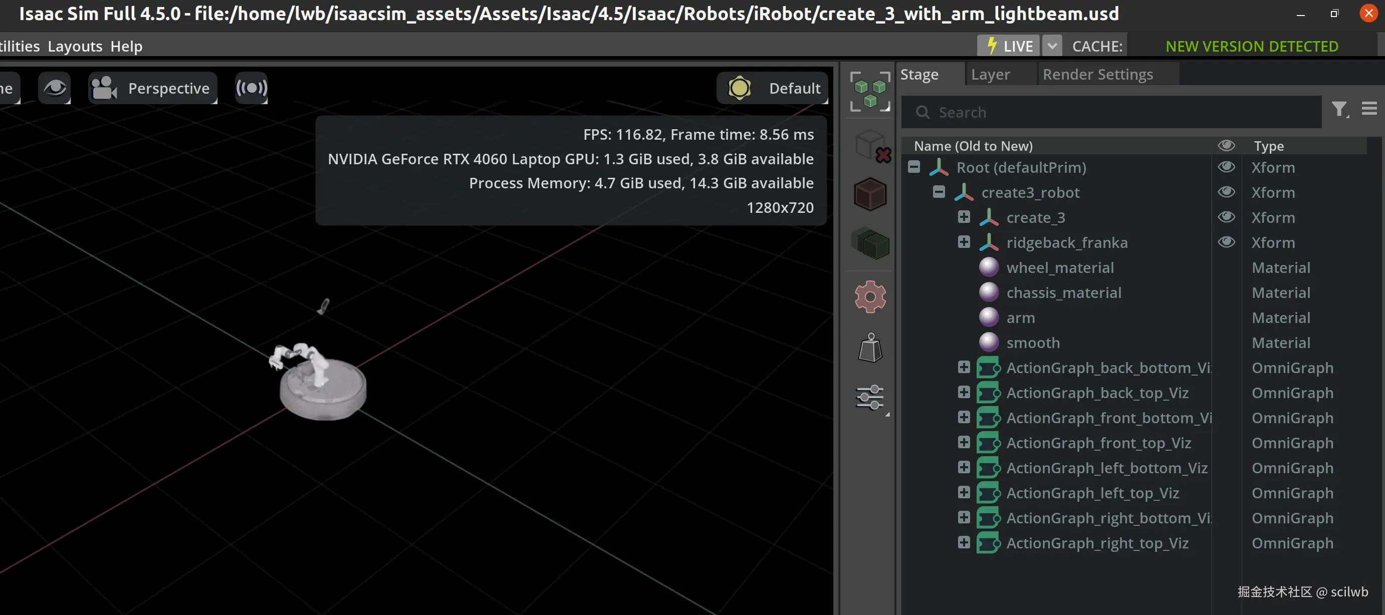Open the LIVE dropdown arrow

point(1052,46)
